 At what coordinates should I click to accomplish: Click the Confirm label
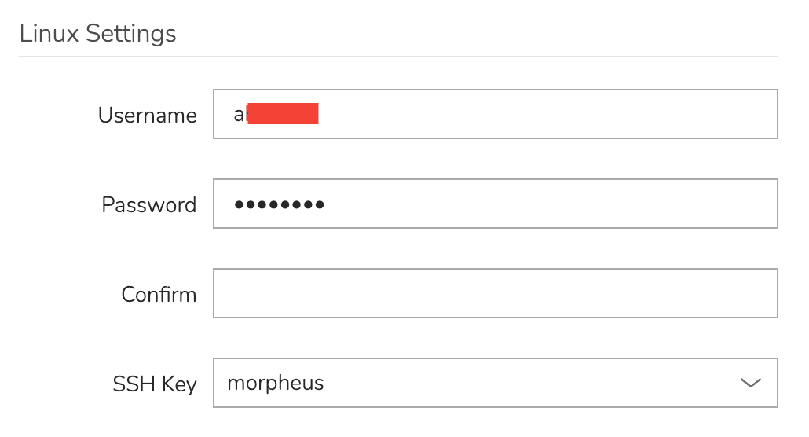pyautogui.click(x=159, y=295)
